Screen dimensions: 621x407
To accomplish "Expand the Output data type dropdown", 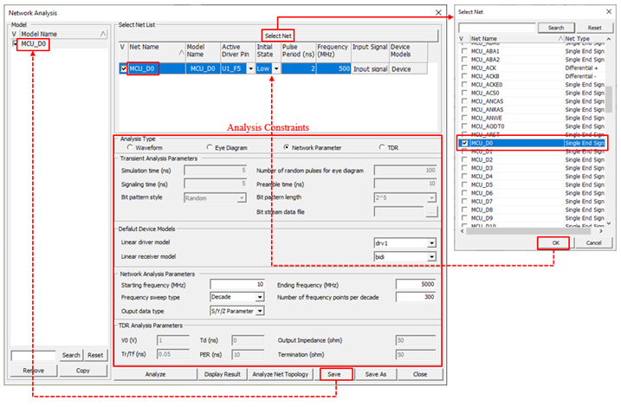I will pyautogui.click(x=259, y=309).
